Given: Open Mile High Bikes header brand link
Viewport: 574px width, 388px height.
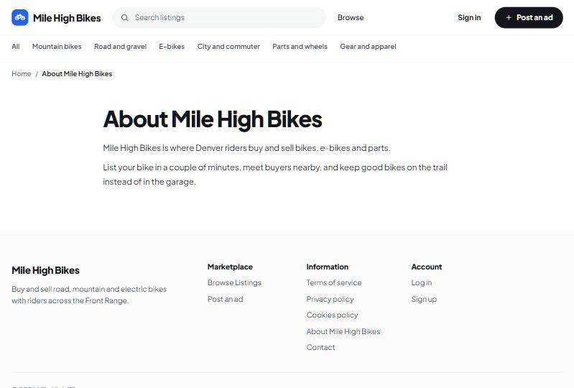Looking at the screenshot, I should (56, 17).
